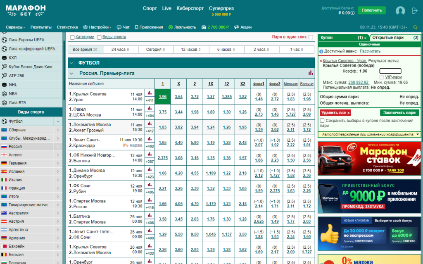Click the Пополнить button
The width and height of the screenshot is (423, 264).
[x=372, y=10]
